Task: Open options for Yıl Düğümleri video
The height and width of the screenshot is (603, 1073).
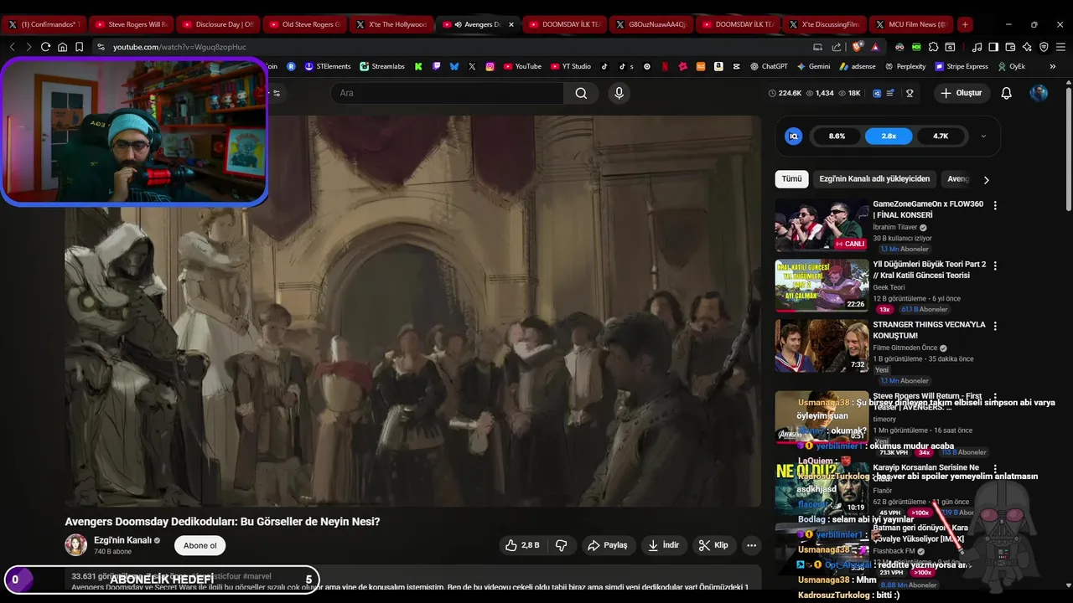Action: pyautogui.click(x=995, y=265)
